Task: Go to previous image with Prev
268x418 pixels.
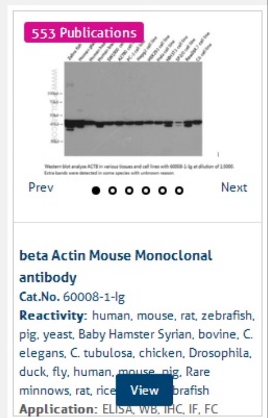Action: (x=41, y=187)
